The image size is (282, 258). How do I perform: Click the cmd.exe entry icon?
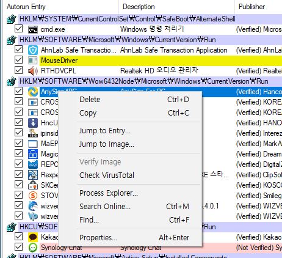click(x=33, y=30)
